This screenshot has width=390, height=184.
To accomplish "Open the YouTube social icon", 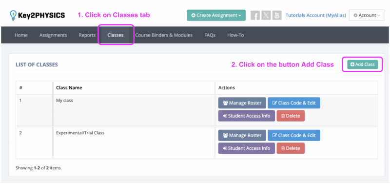I will [277, 16].
